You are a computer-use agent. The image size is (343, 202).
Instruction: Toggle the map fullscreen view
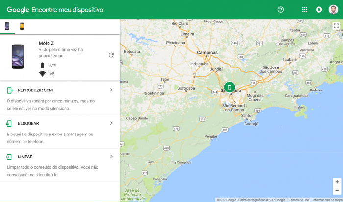point(336,26)
